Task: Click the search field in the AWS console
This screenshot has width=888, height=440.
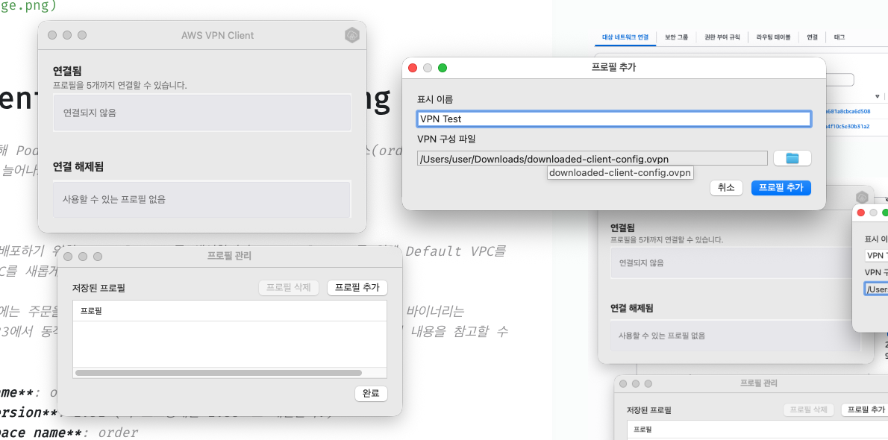Action: [840, 79]
